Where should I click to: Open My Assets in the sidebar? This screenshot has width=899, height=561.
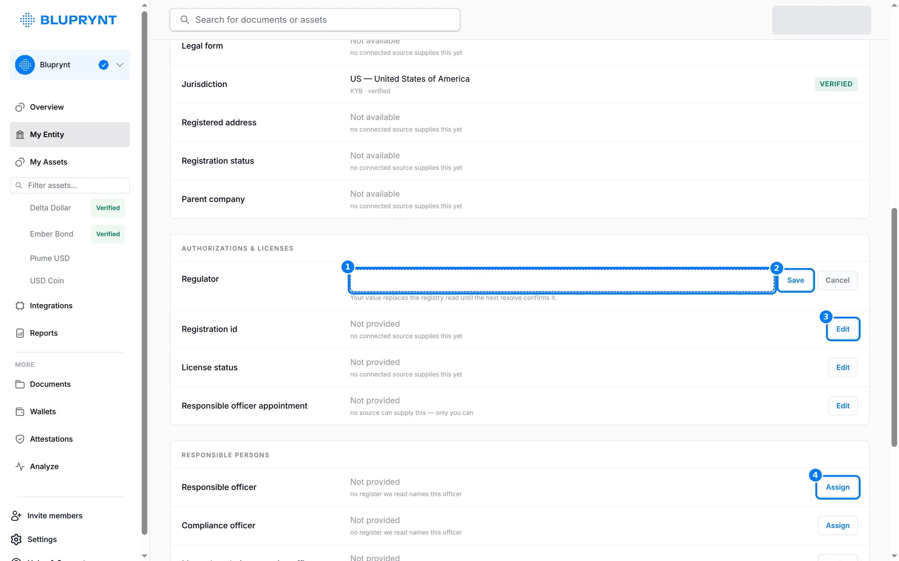(x=70, y=162)
